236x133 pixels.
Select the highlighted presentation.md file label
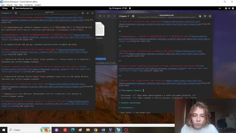tap(101, 59)
